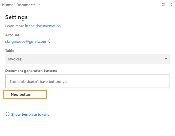Open the documentation link

point(45,26)
